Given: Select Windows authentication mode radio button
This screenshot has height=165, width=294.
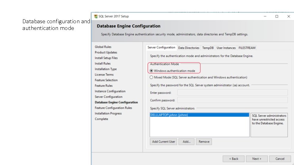Looking at the screenshot, I should (152, 71).
